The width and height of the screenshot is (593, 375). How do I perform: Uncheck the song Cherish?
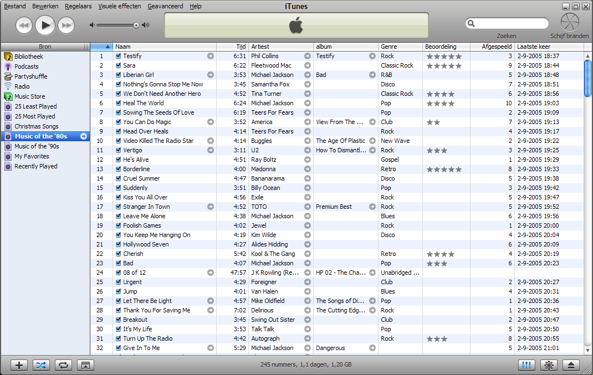coord(119,254)
